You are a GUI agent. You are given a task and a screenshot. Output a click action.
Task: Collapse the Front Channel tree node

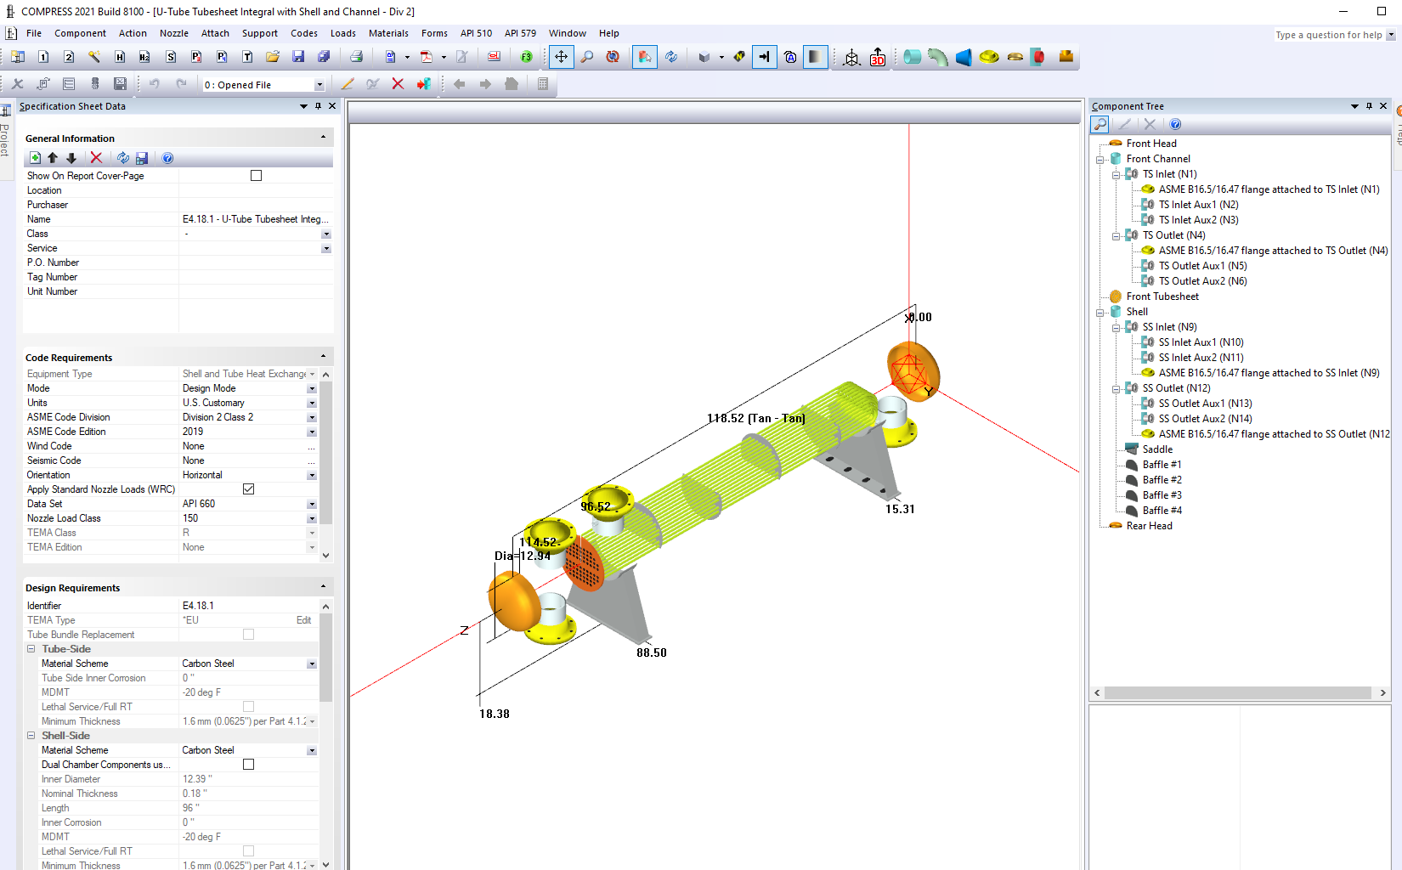point(1100,159)
